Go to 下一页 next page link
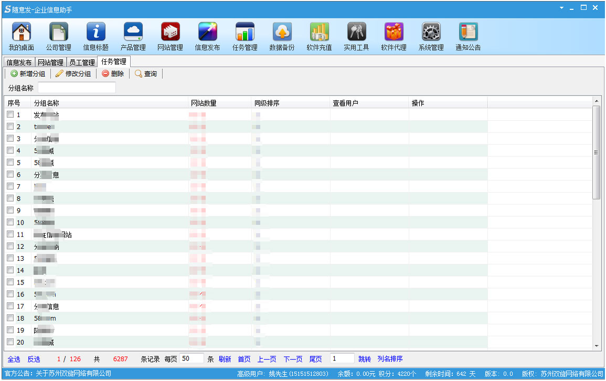The image size is (606, 381). pos(293,359)
